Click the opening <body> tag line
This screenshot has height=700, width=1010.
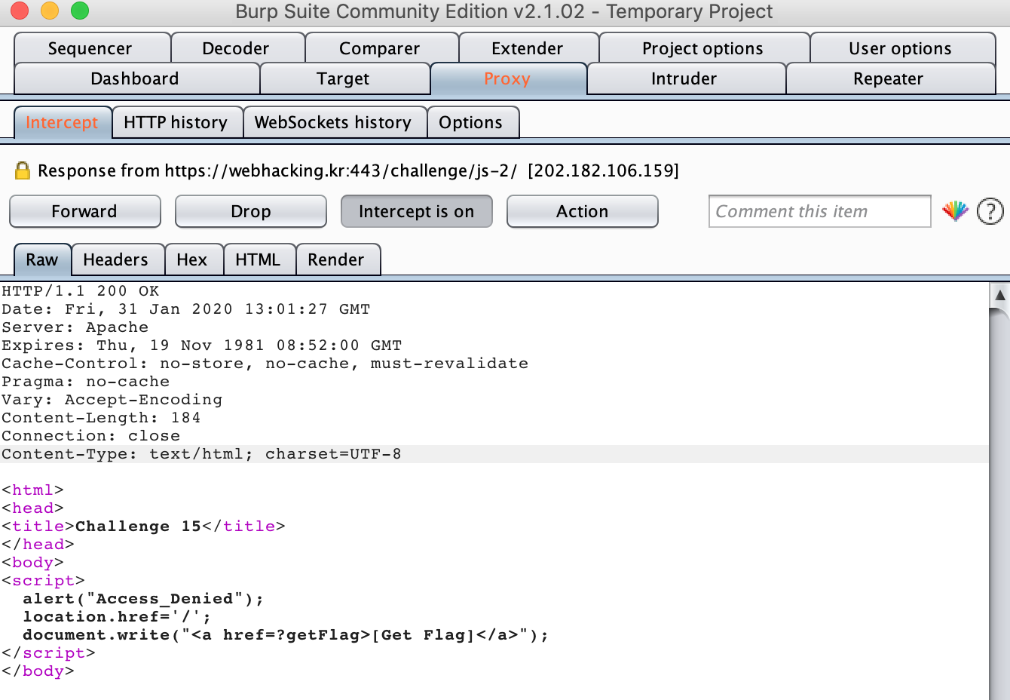(x=32, y=562)
